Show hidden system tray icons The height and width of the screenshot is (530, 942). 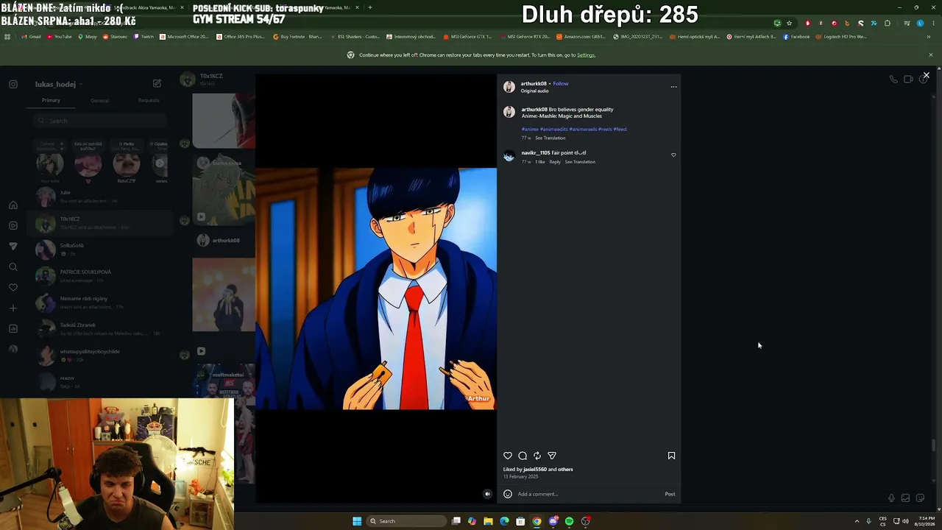[857, 521]
